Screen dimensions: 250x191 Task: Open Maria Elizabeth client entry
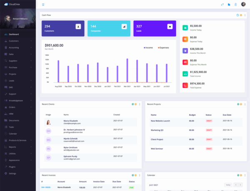(71, 121)
